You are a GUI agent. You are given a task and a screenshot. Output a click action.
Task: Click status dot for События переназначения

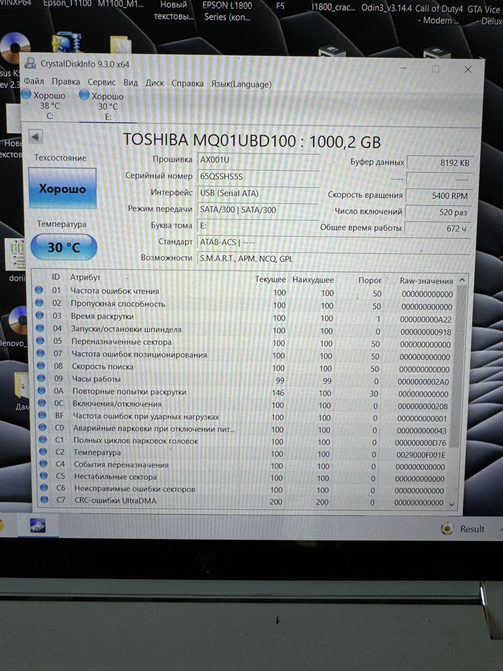click(x=44, y=463)
